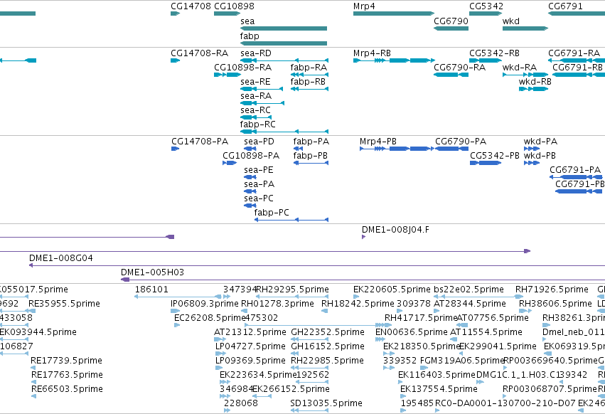The image size is (605, 414).
Task: Select transcript label sea-RC
Action: click(255, 110)
